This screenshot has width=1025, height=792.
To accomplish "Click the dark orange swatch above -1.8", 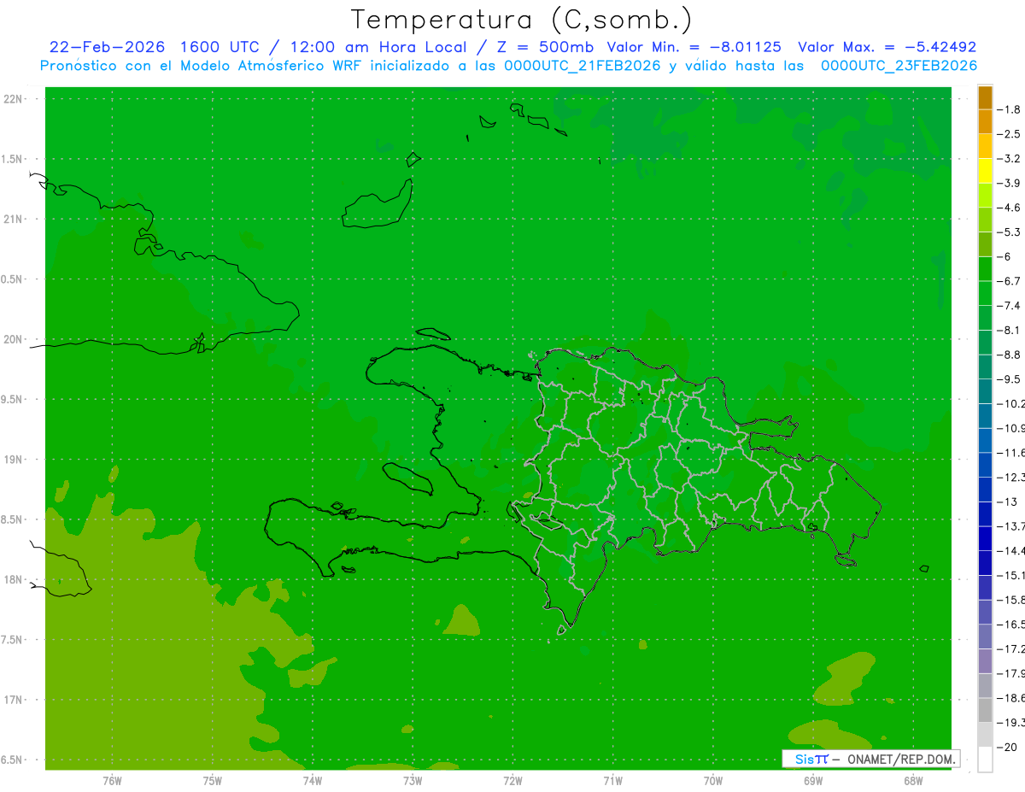I will (x=985, y=97).
